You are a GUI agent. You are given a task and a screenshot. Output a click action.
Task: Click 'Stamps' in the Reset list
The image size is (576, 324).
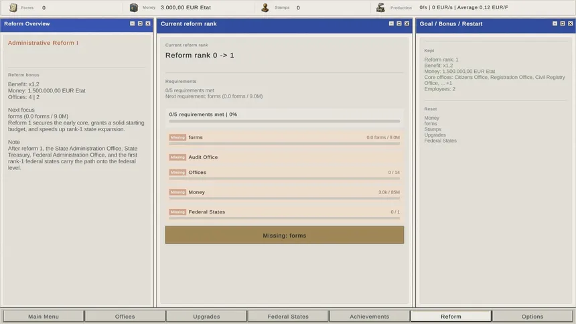(433, 129)
